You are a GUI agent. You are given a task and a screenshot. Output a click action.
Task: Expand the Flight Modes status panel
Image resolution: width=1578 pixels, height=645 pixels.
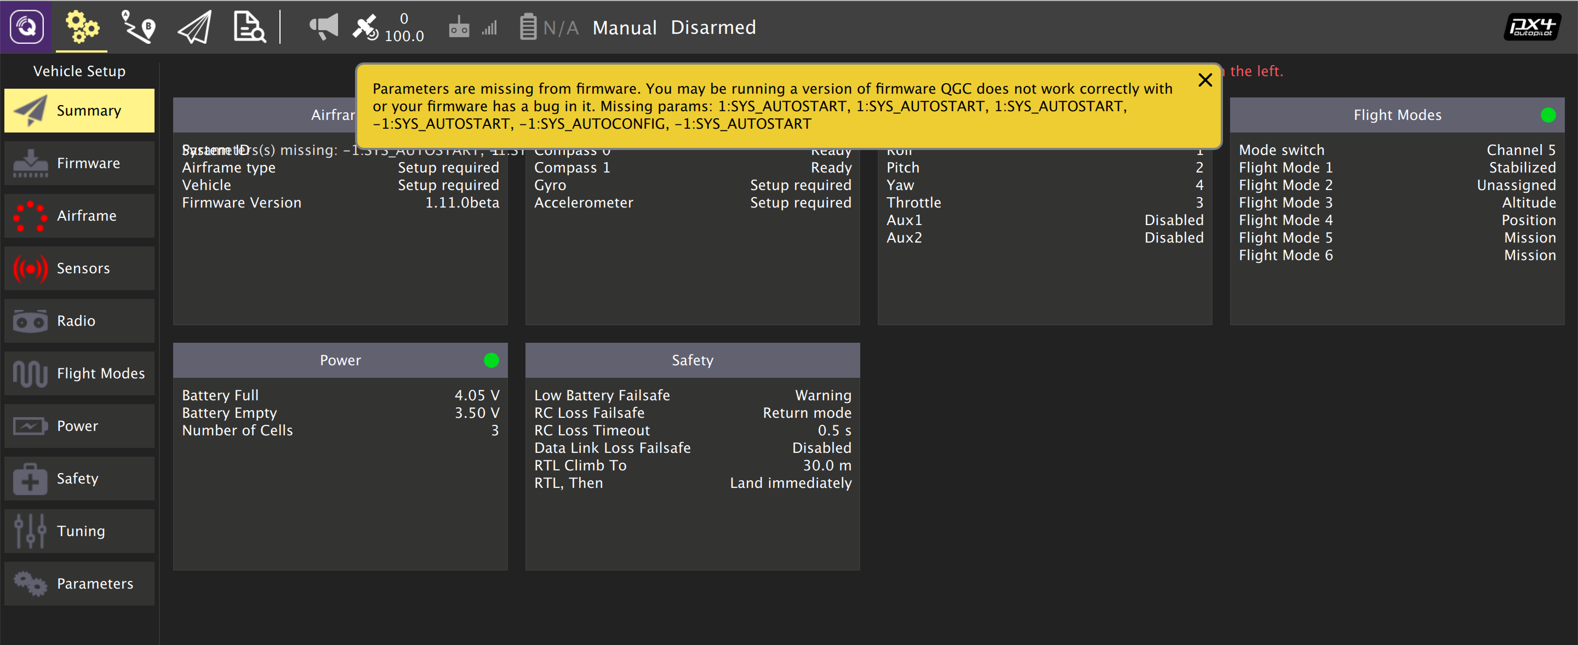[1397, 114]
